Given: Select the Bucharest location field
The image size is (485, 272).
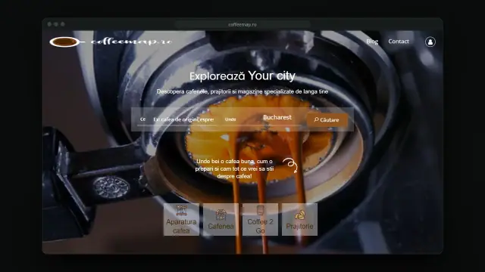Looking at the screenshot, I should coord(277,118).
